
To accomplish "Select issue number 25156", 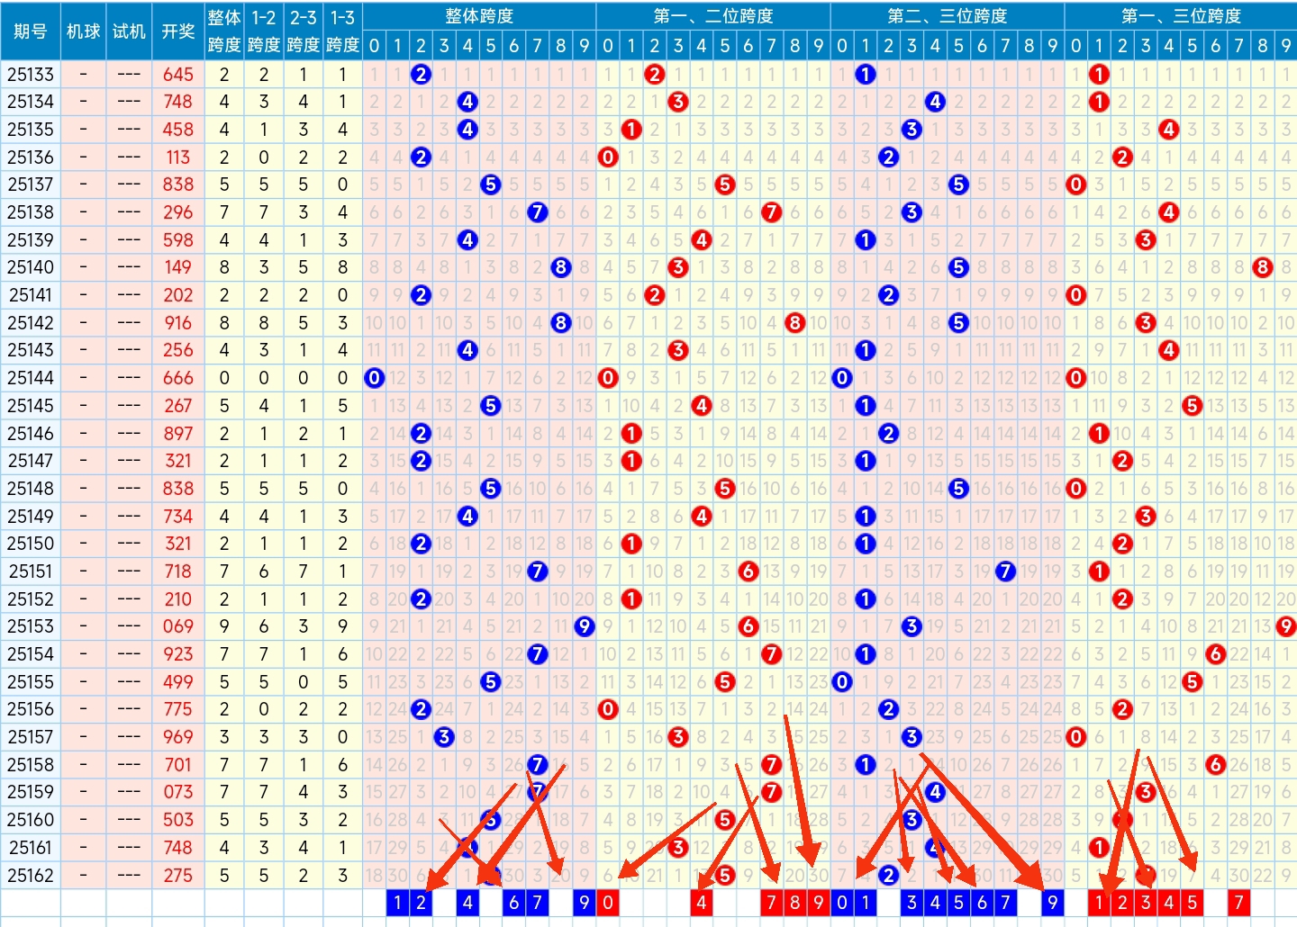I will (31, 709).
